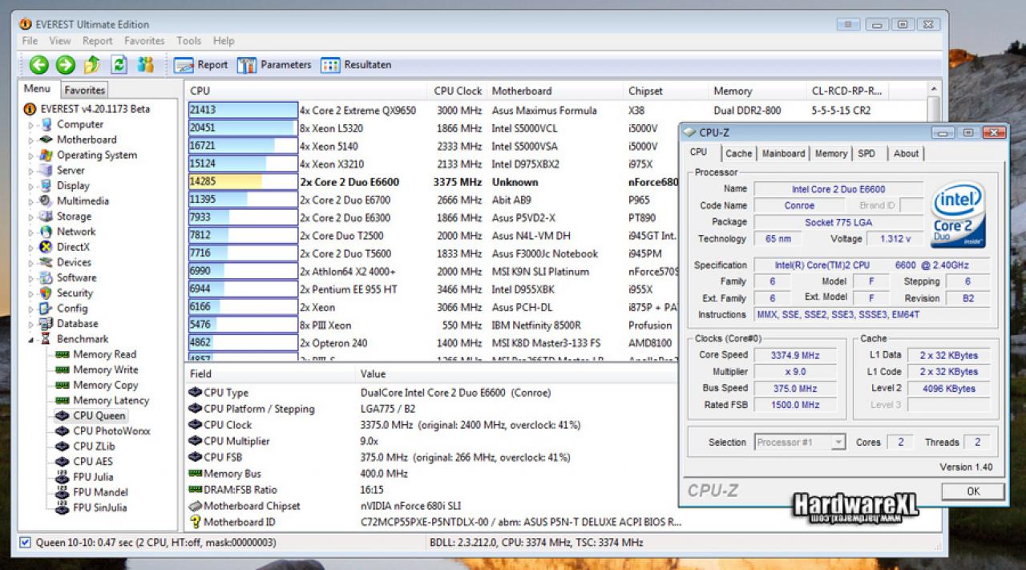1026x570 pixels.
Task: Select the CPU PhotoWorxx benchmark
Action: click(111, 431)
